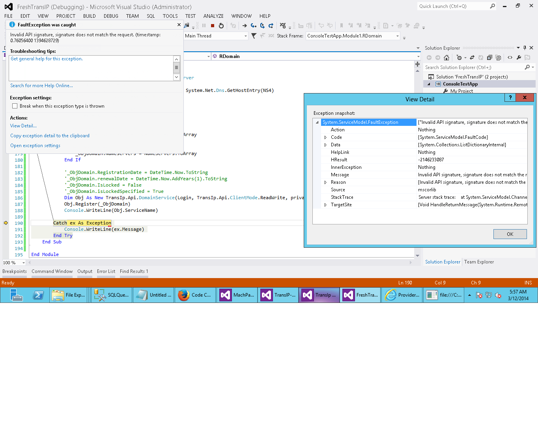Show All Files in Solution Explorer
Viewport: 538px width, 439px height.
click(x=498, y=58)
